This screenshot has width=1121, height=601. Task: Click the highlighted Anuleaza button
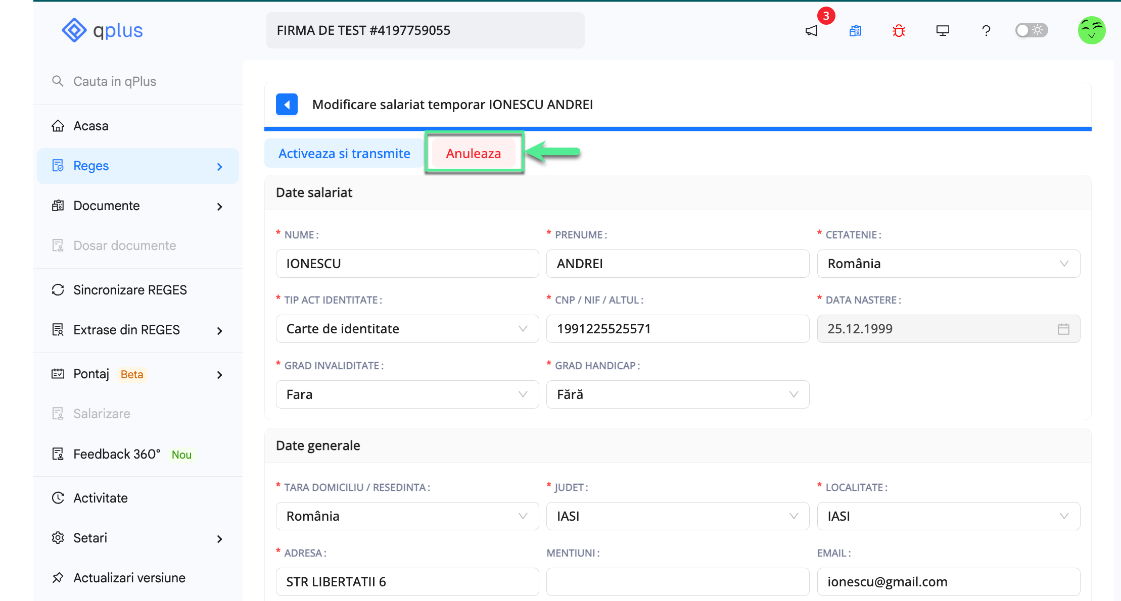(474, 153)
